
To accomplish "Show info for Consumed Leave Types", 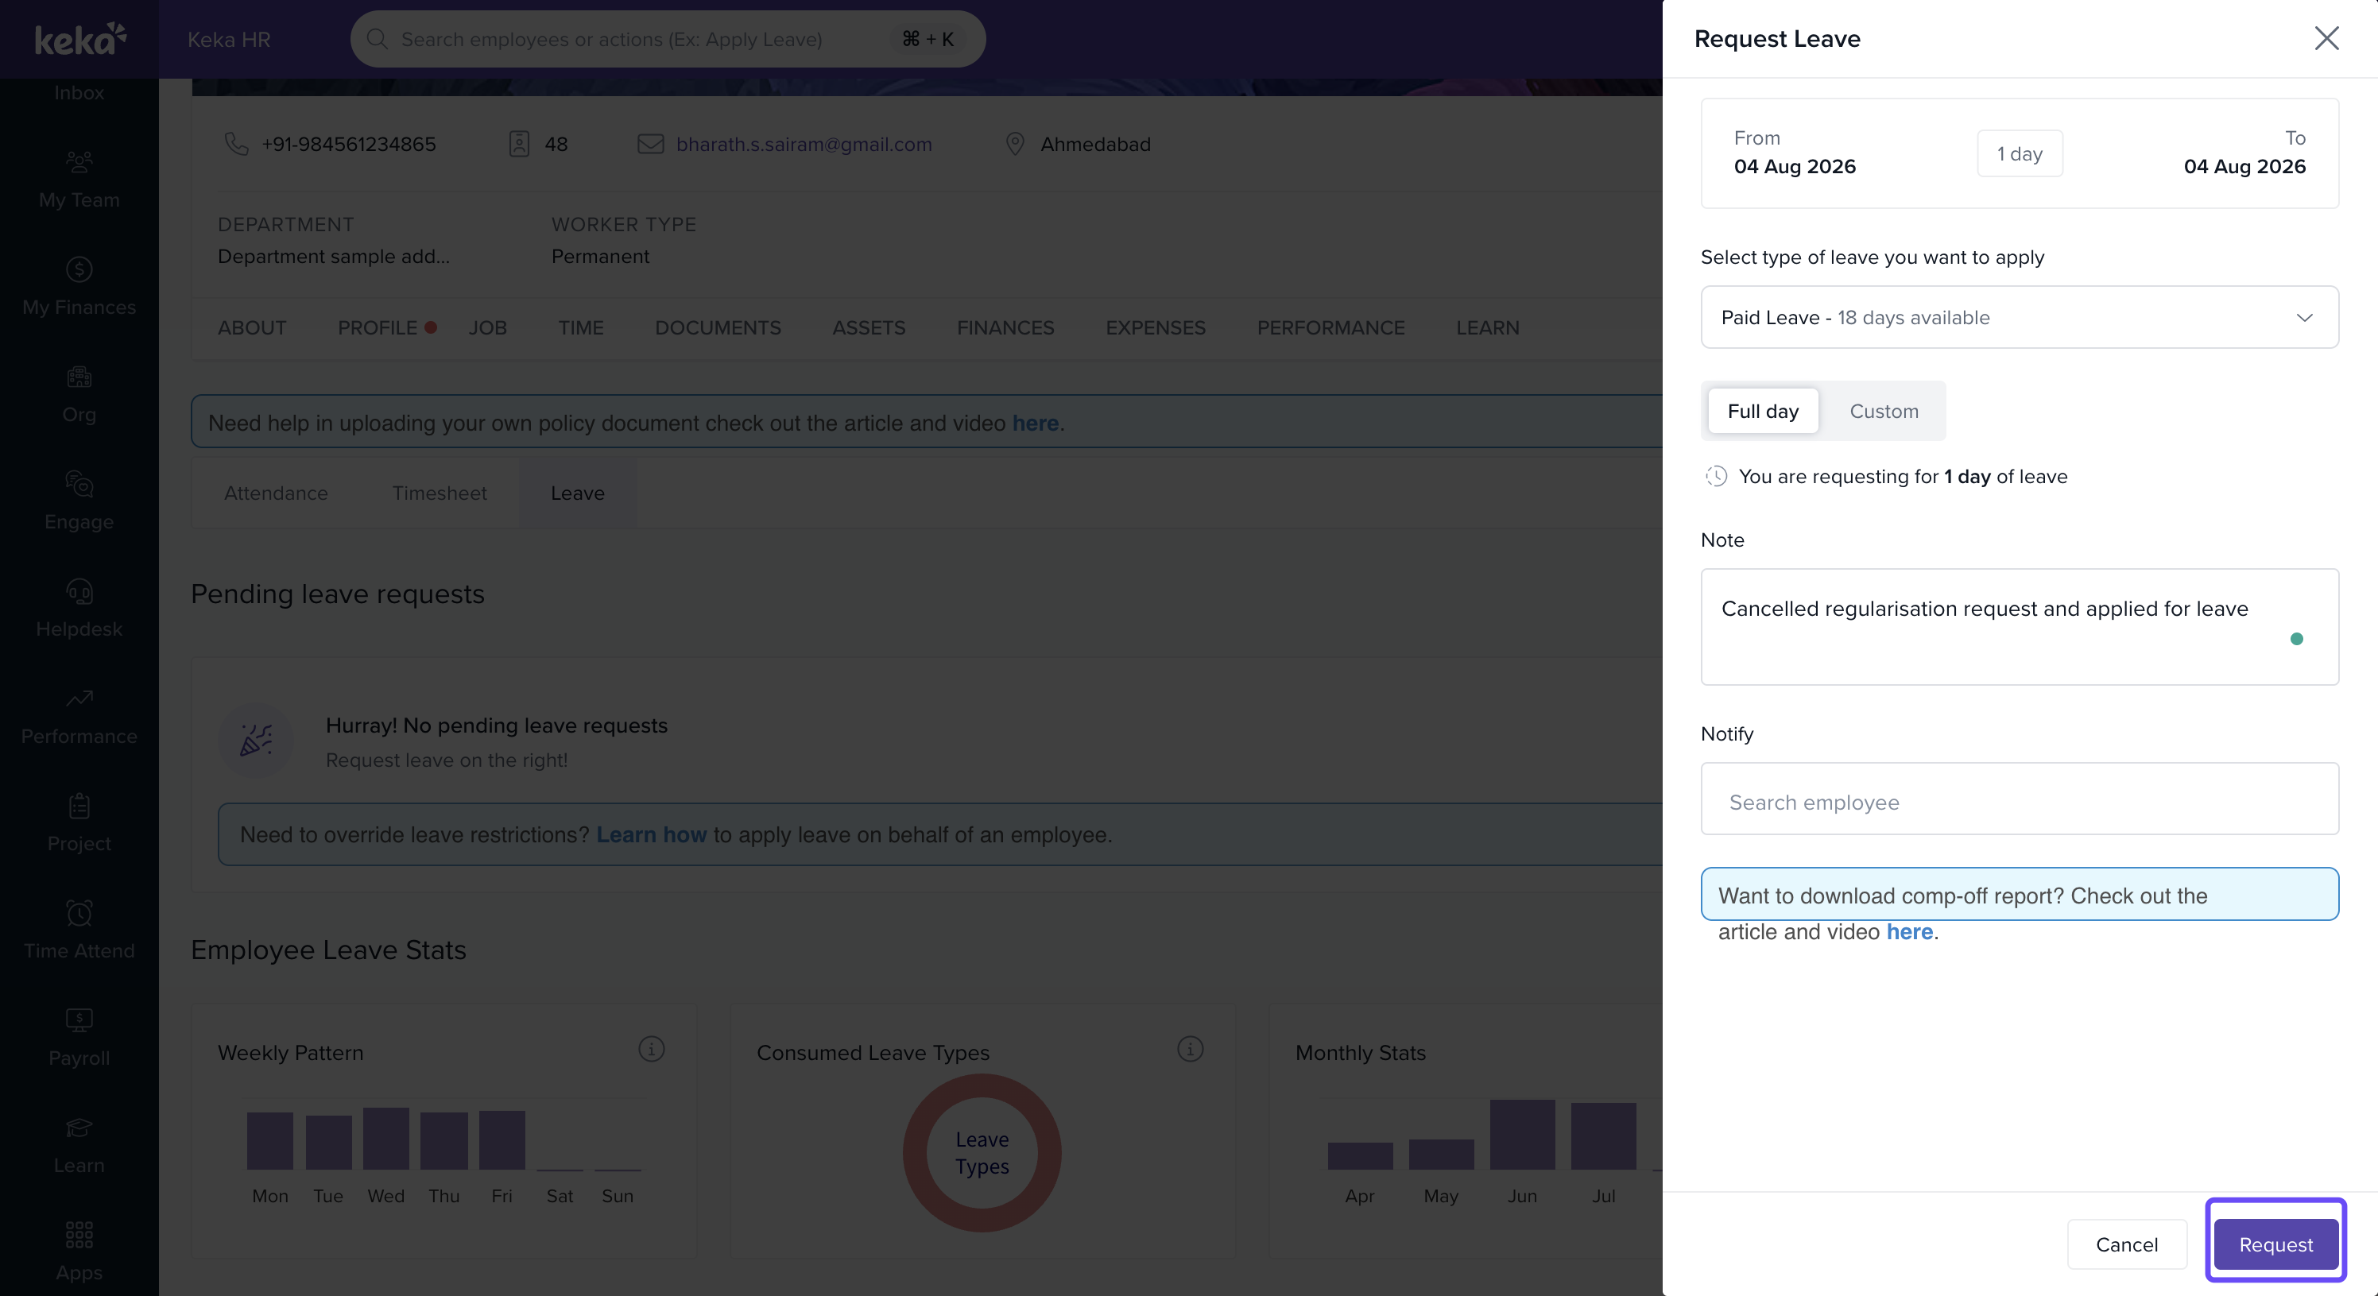I will pyautogui.click(x=1190, y=1049).
